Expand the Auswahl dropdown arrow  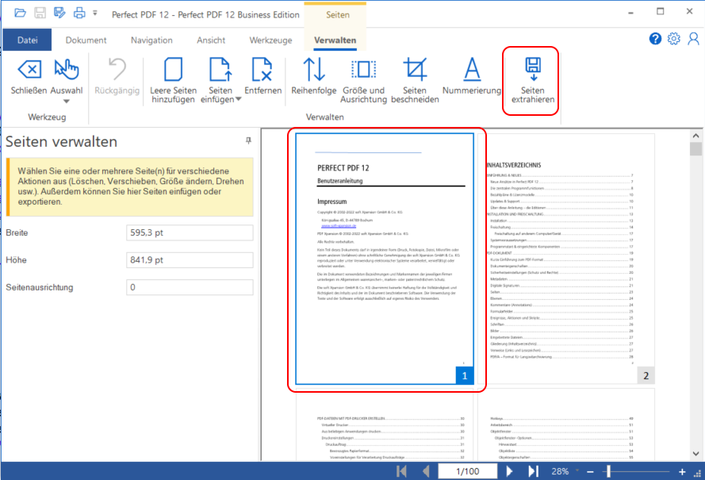click(67, 101)
